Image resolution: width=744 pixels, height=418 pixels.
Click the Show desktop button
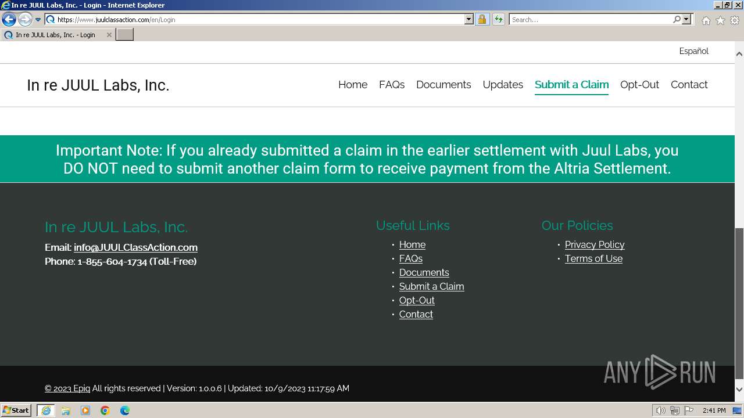738,410
